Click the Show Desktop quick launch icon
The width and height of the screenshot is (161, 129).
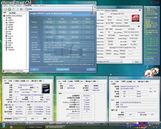tap(11, 123)
